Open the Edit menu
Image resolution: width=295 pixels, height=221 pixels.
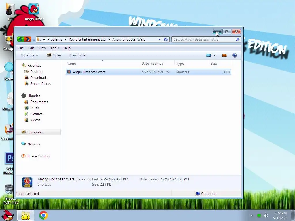pos(31,48)
